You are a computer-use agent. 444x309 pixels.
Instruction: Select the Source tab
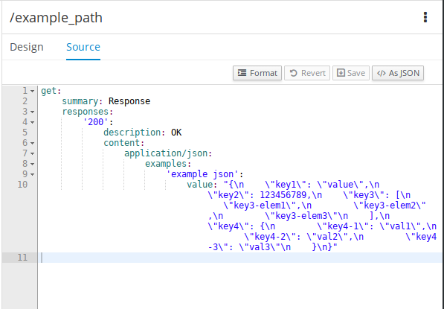tap(83, 47)
